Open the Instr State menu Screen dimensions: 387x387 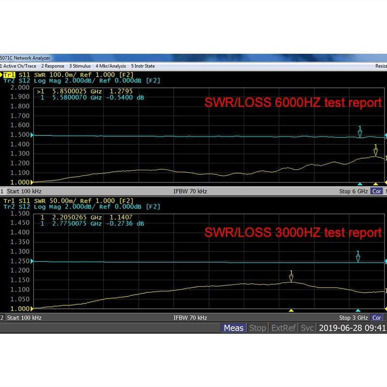coord(143,66)
